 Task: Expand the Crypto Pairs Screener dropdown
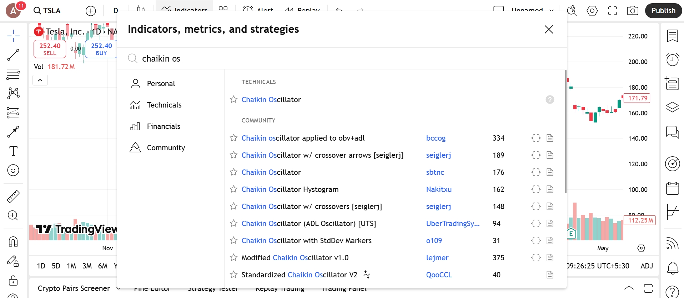coord(118,288)
